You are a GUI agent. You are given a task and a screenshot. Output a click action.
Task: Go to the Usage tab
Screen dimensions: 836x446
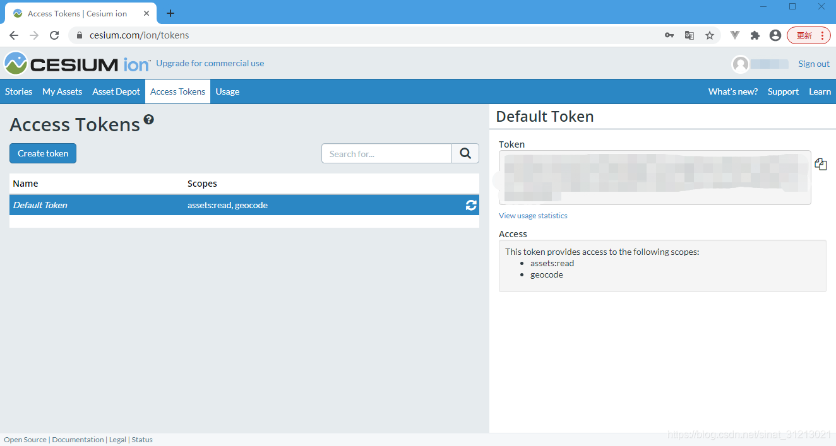tap(227, 91)
